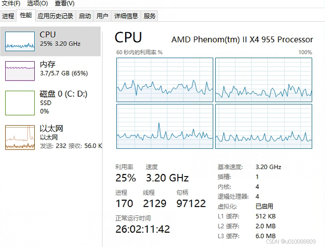Switch to the 用户 tab
This screenshot has width=325, height=247.
pos(102,16)
